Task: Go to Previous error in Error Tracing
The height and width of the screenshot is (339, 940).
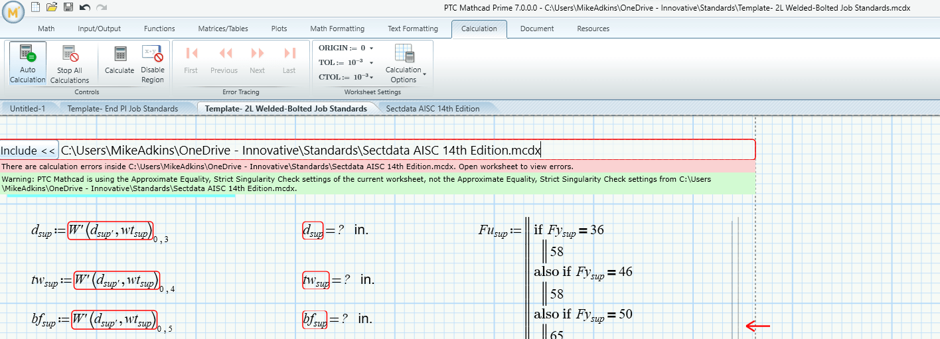Action: (224, 60)
